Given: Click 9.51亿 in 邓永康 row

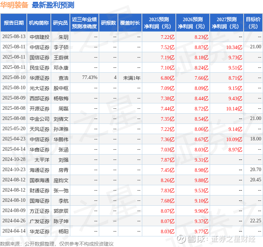Looking at the screenshot, I should tap(235, 68).
